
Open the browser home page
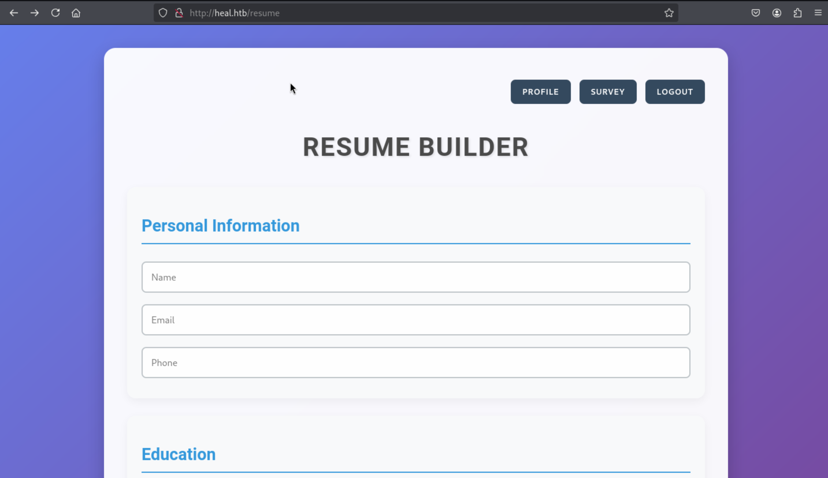pos(76,13)
